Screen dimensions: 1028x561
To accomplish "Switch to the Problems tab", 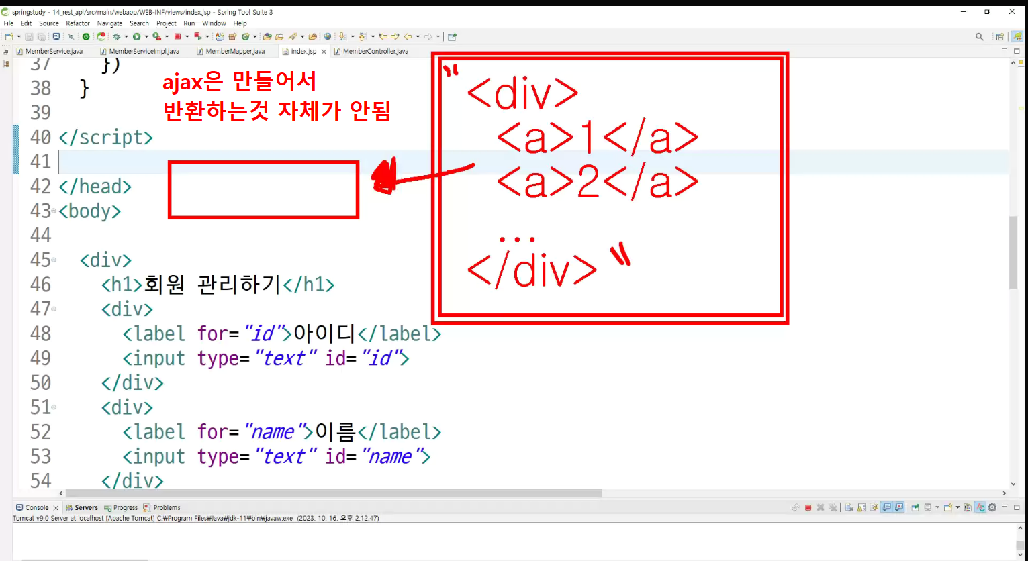I will tap(162, 508).
